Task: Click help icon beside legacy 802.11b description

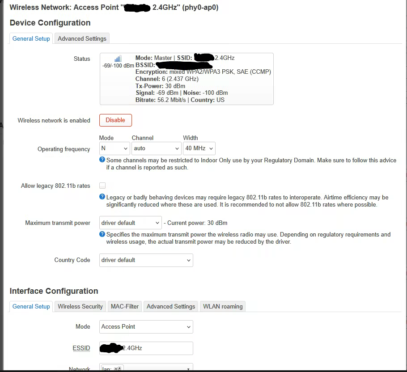Action: coord(102,197)
